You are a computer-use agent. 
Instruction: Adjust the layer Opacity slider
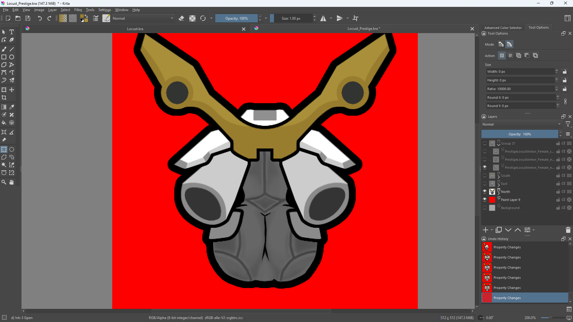tap(520, 134)
